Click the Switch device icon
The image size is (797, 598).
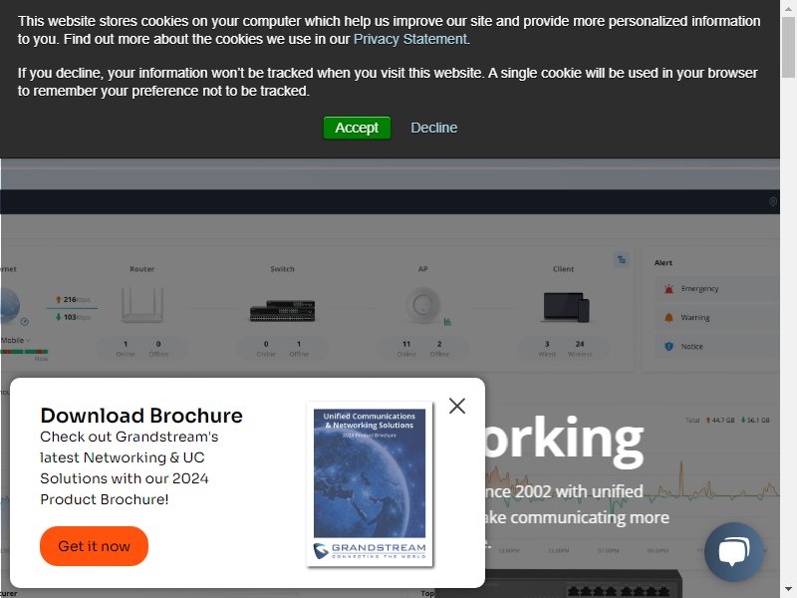coord(283,310)
